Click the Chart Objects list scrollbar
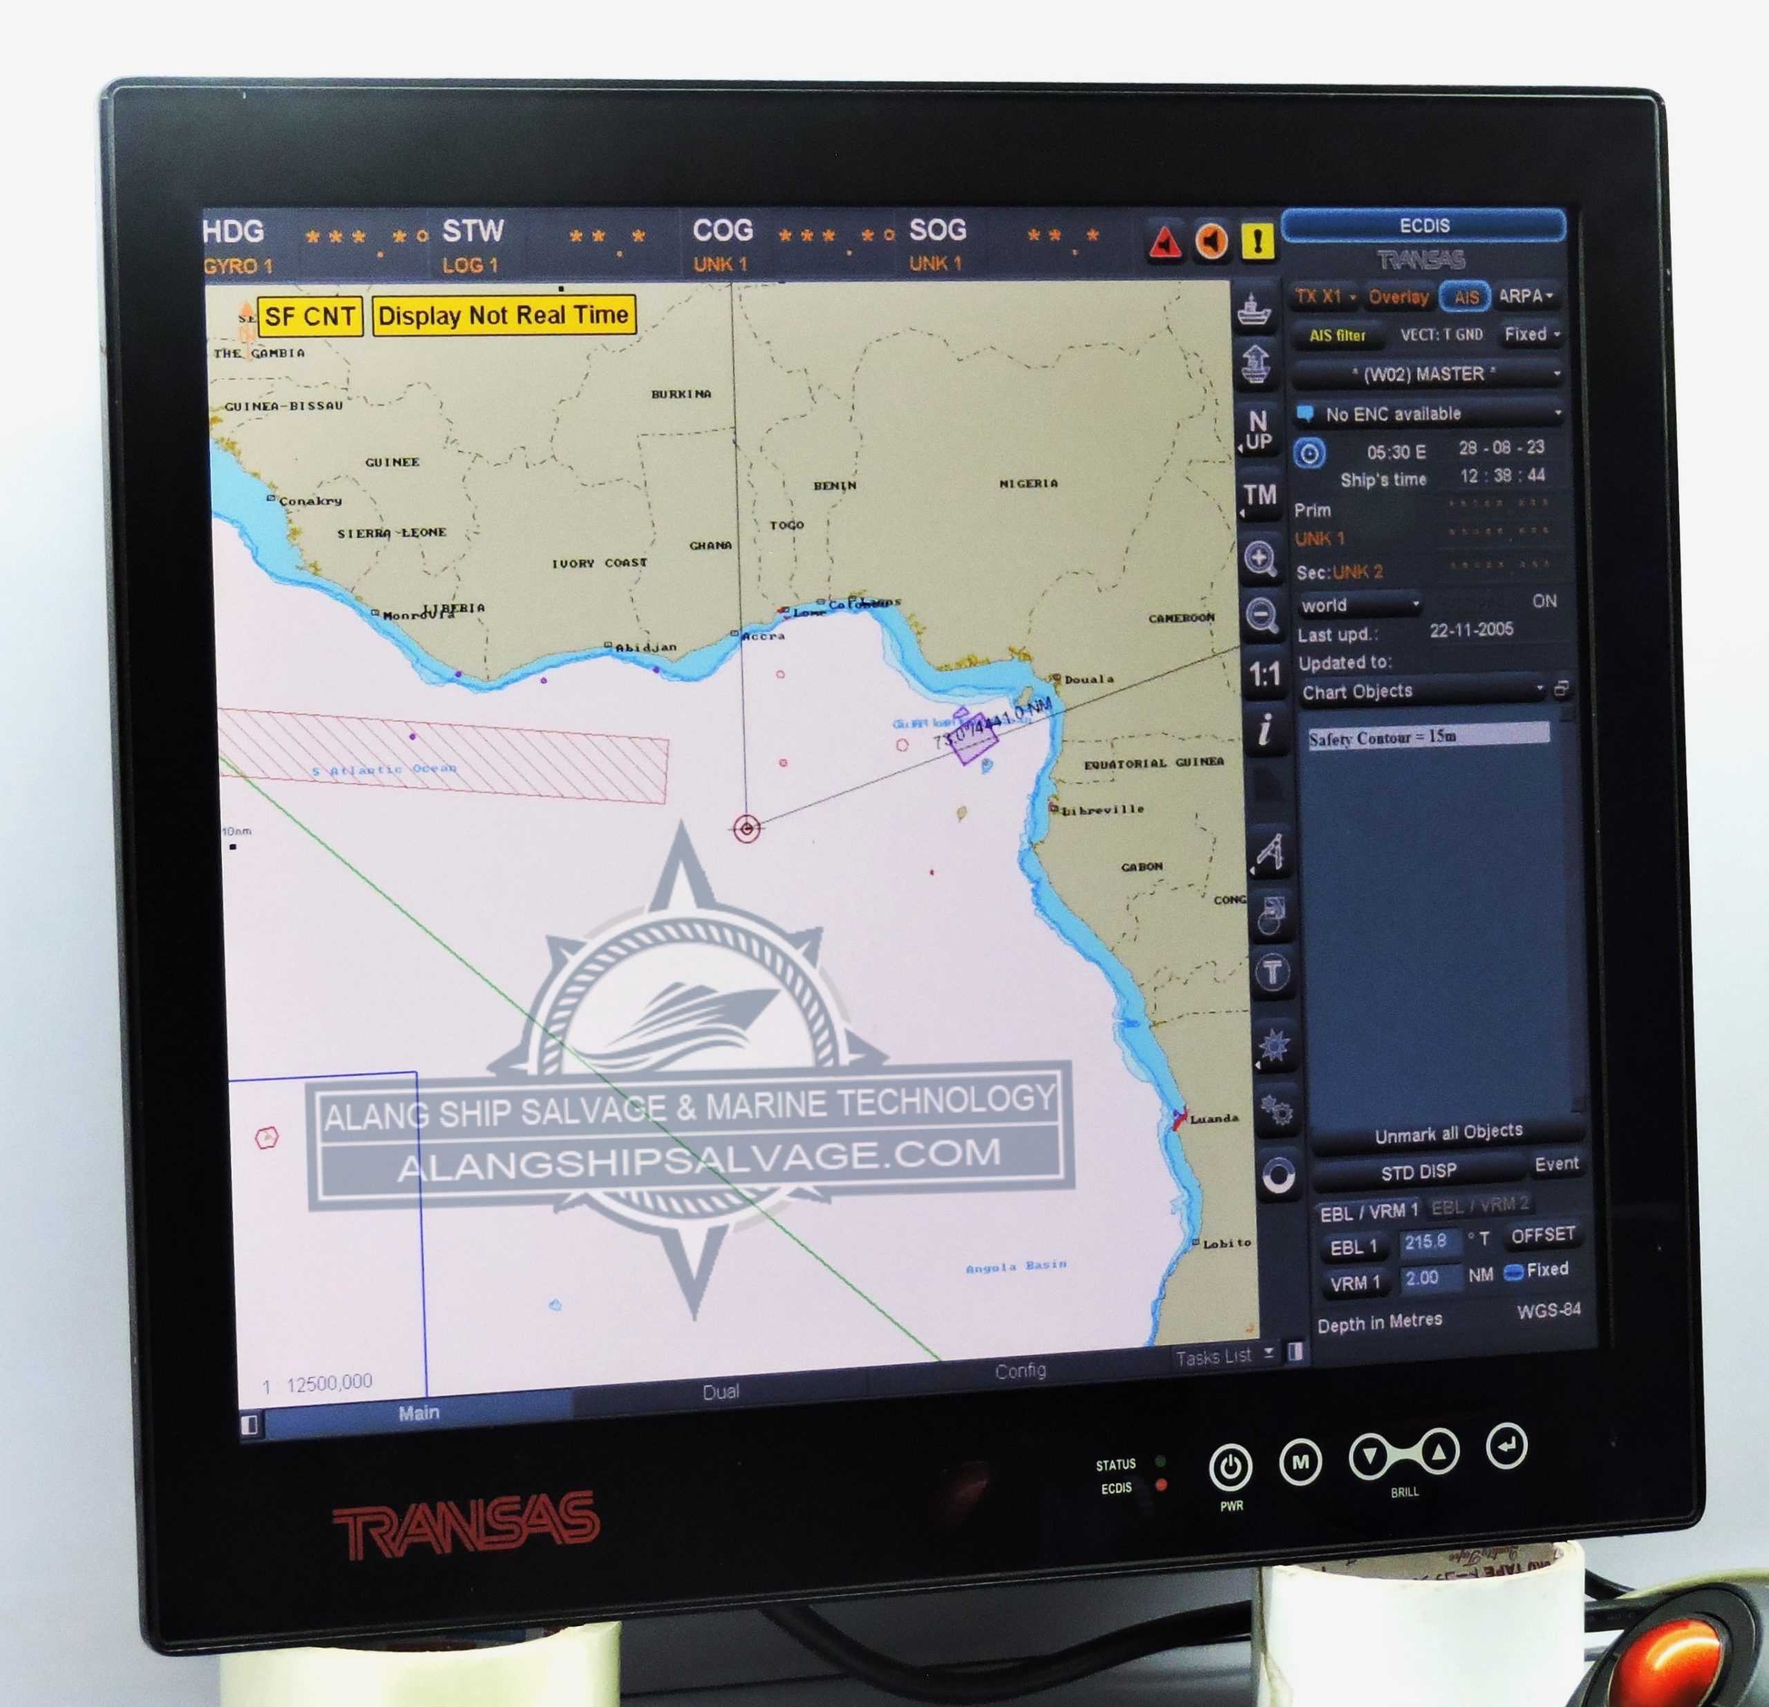The width and height of the screenshot is (1769, 1707). (x=1575, y=910)
